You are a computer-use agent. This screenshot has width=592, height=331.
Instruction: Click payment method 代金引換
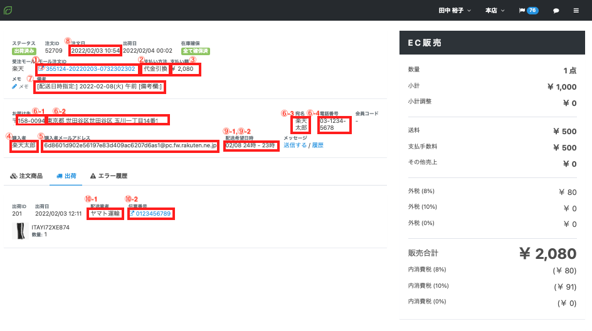point(155,69)
